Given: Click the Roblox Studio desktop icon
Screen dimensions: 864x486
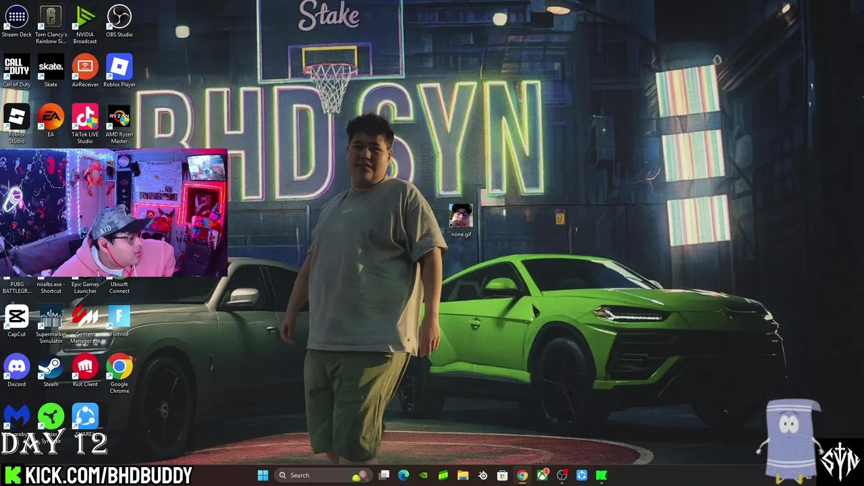Looking at the screenshot, I should [x=17, y=124].
